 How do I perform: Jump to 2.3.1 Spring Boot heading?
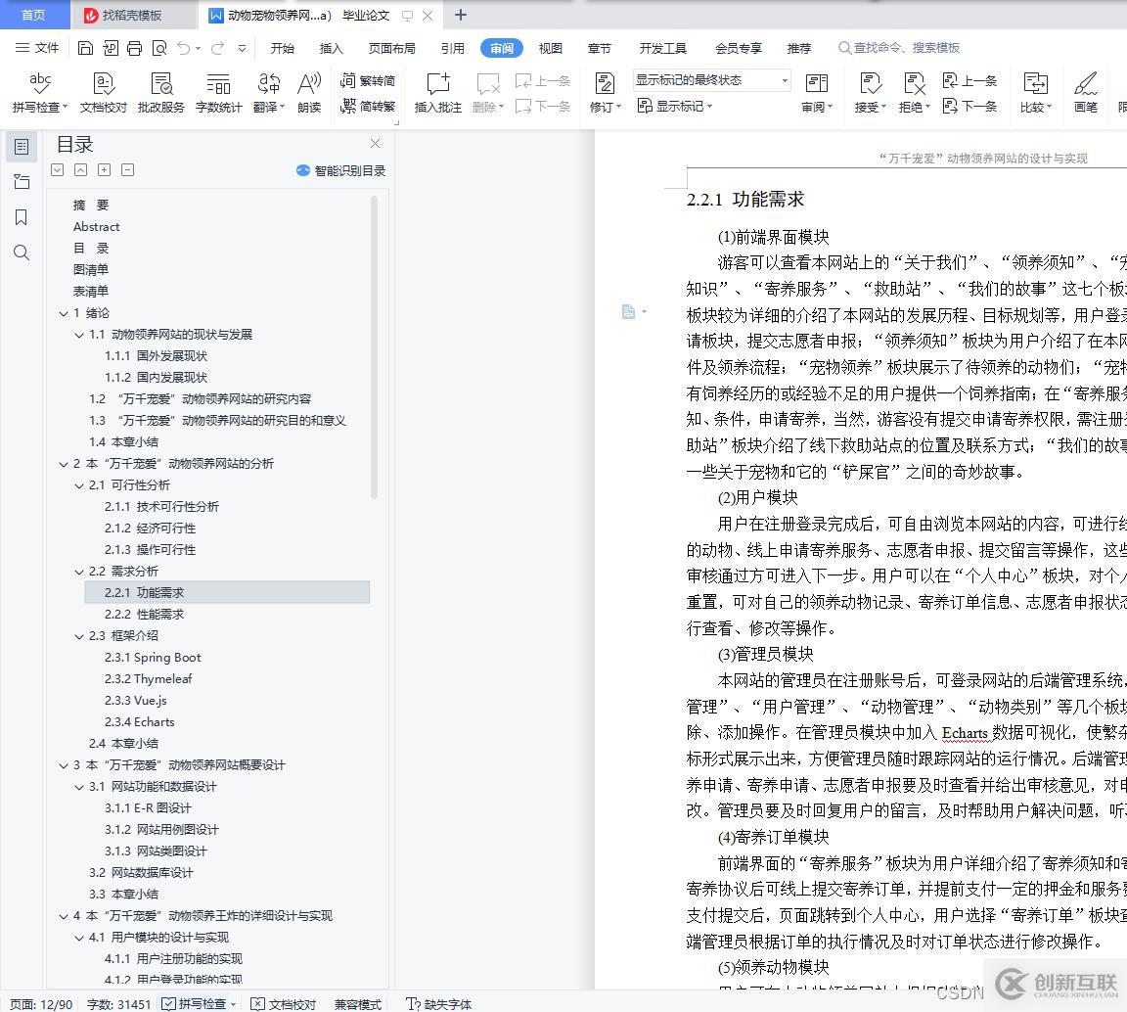(x=153, y=658)
